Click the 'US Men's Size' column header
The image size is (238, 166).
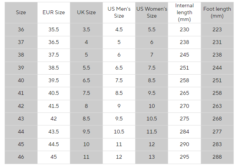click(119, 12)
